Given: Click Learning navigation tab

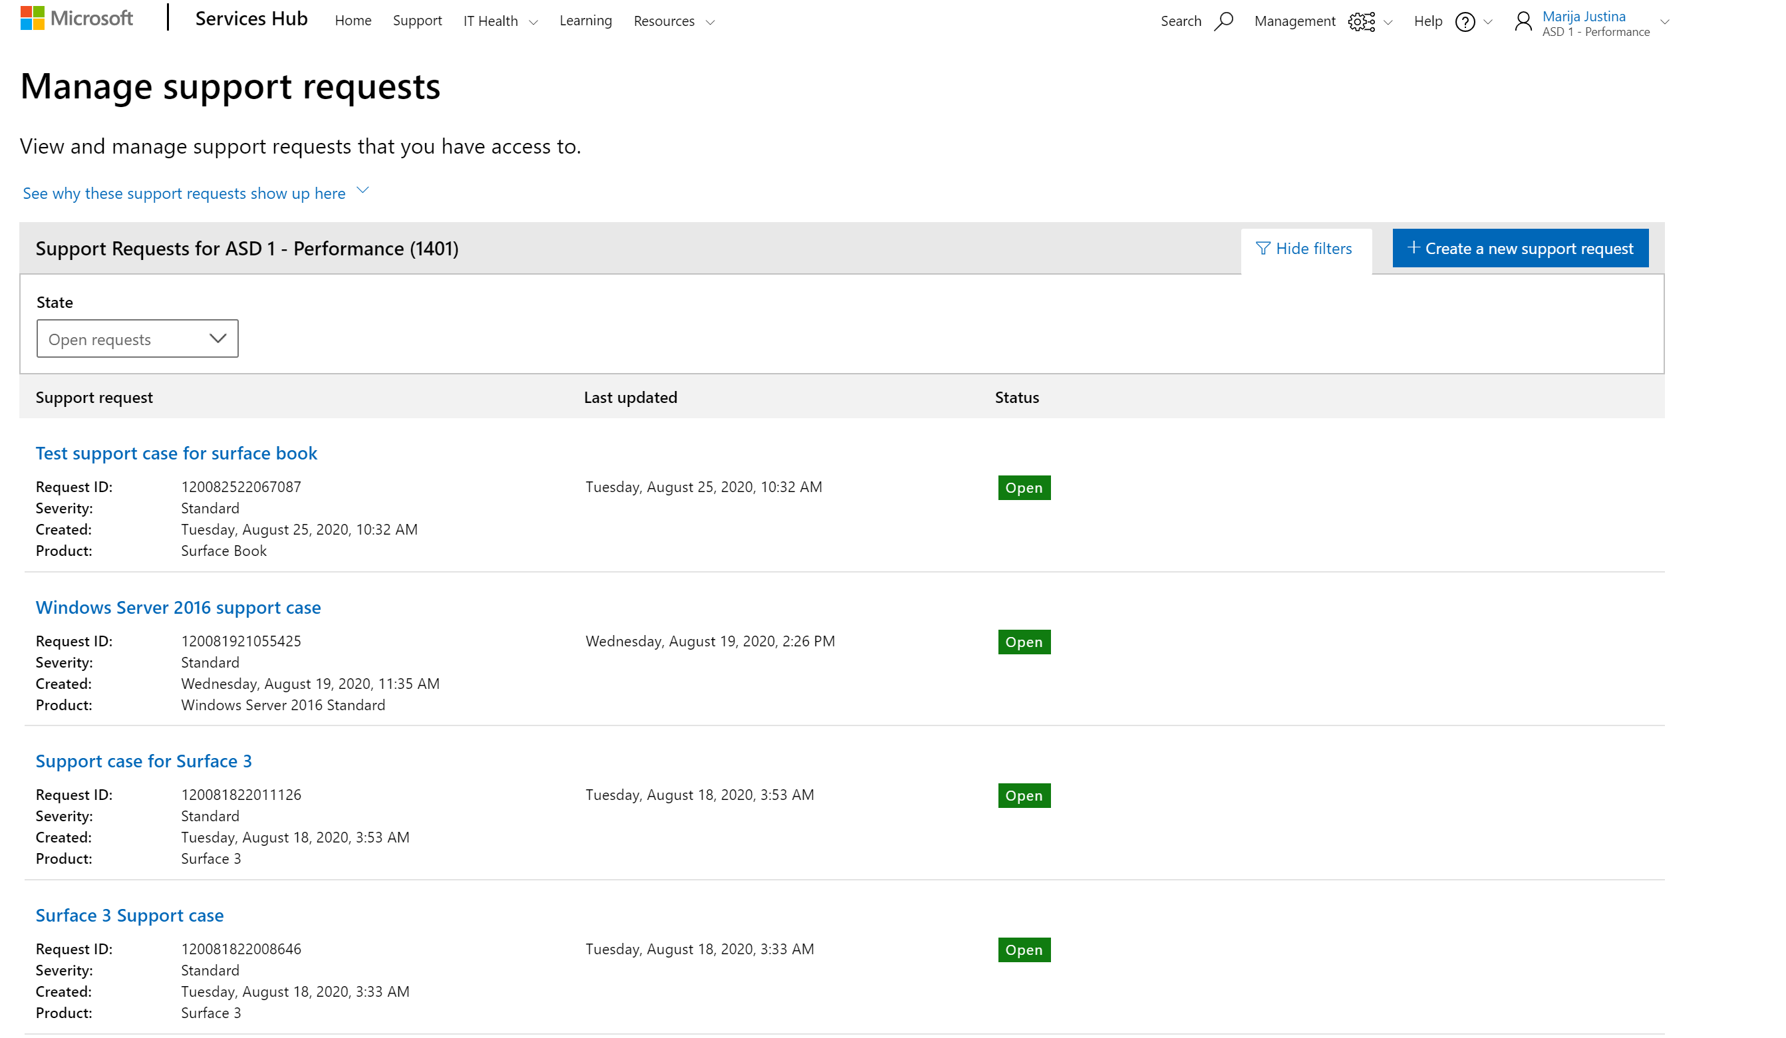Looking at the screenshot, I should pos(585,21).
